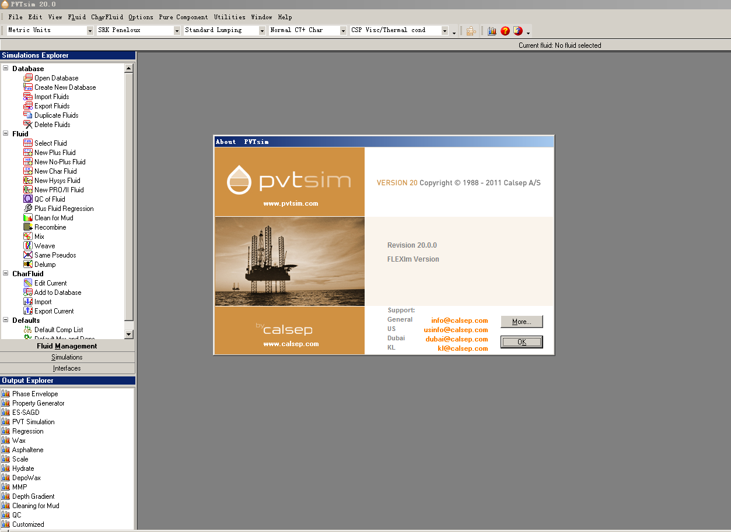The width and height of the screenshot is (731, 532).
Task: Click the Duplicate Fluids icon
Action: (x=28, y=115)
